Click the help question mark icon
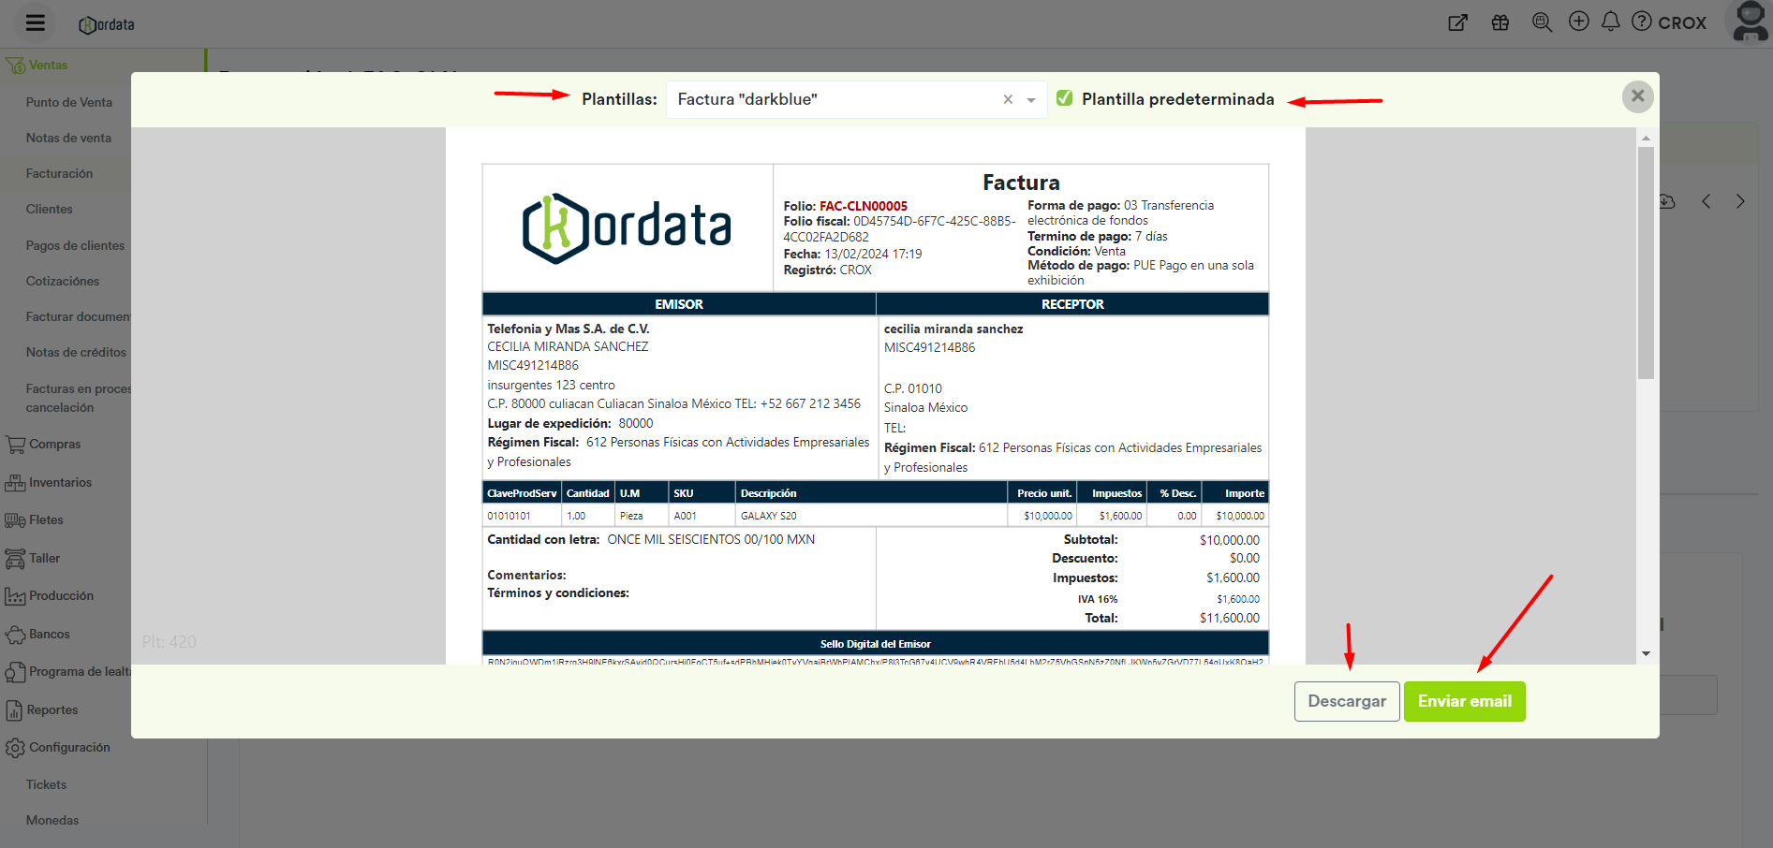The image size is (1773, 848). pos(1642,22)
